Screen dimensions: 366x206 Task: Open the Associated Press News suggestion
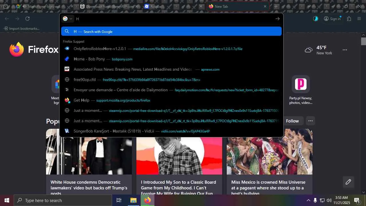(171, 69)
